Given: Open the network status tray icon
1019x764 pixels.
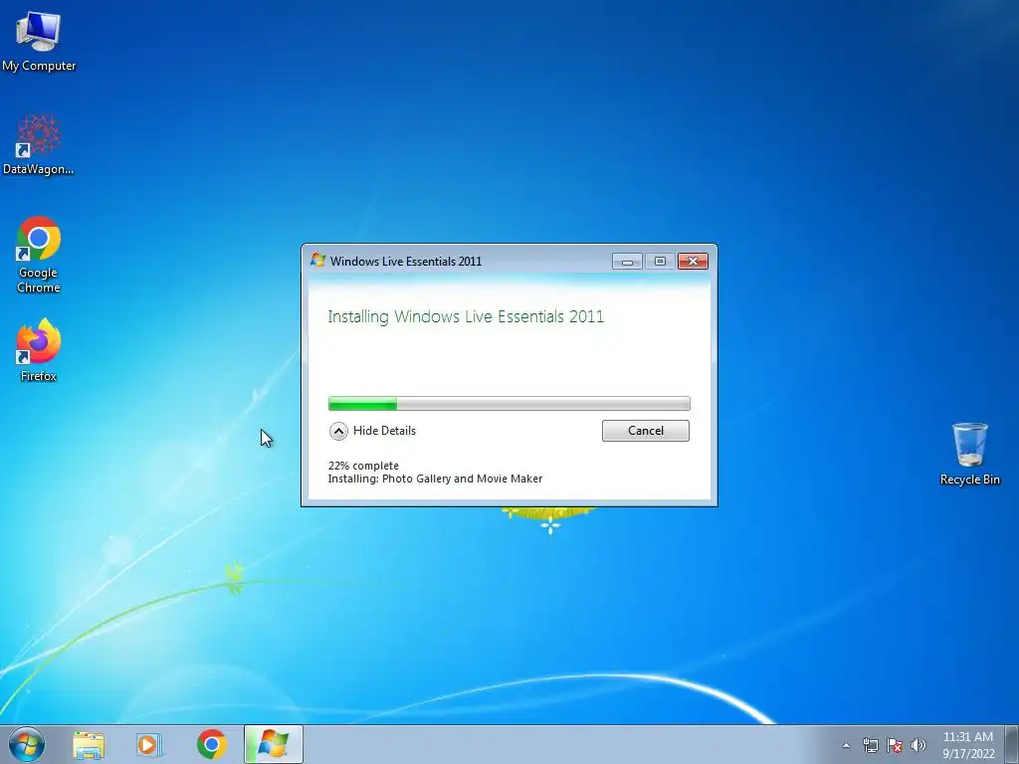Looking at the screenshot, I should click(x=870, y=745).
